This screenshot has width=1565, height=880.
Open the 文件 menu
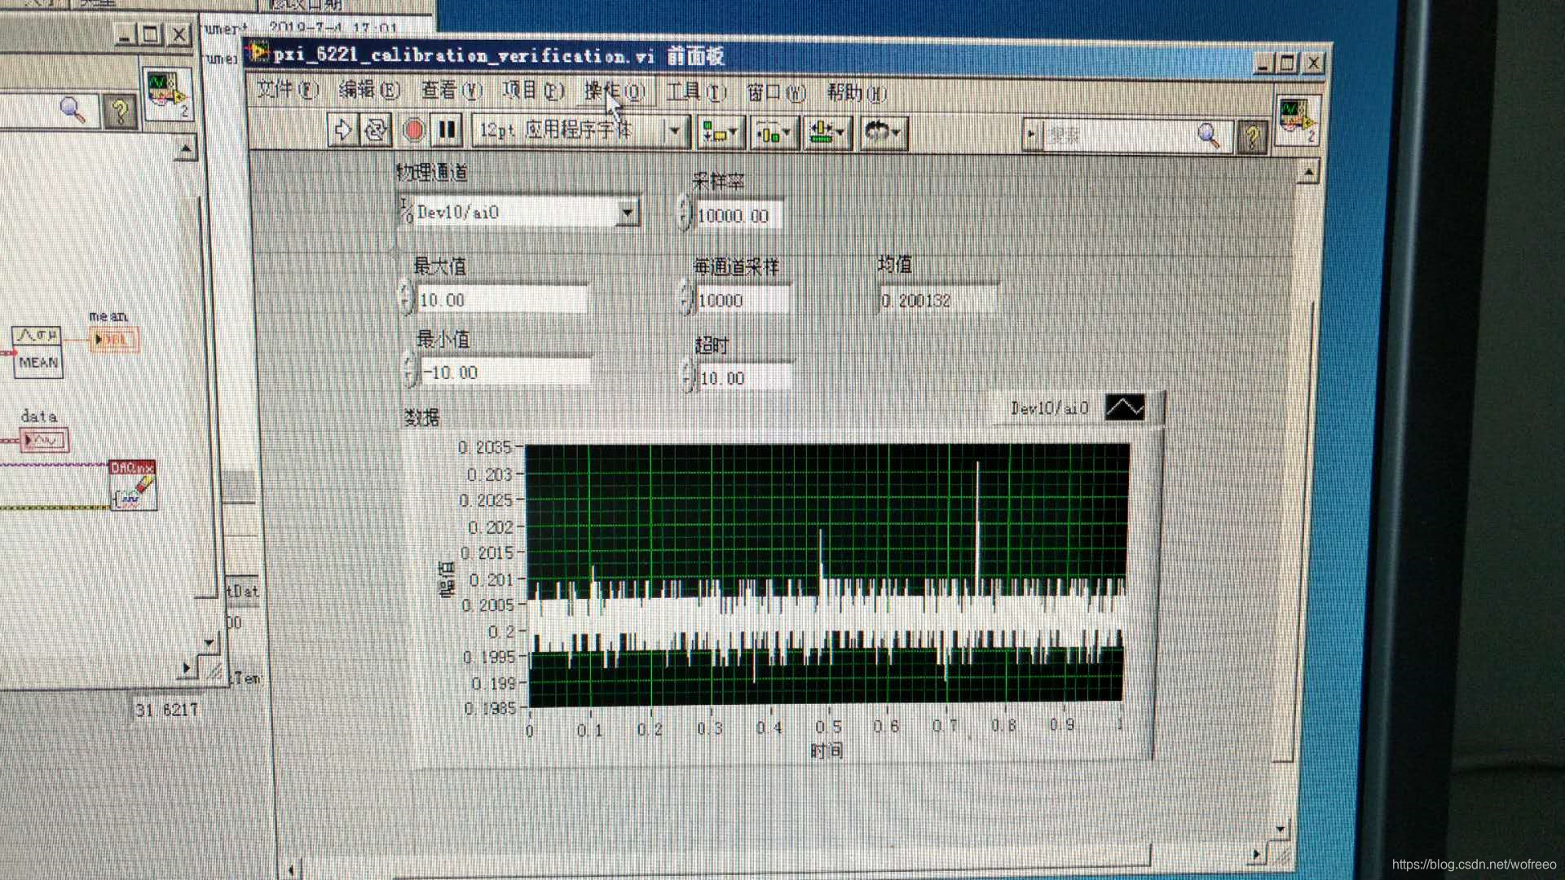point(286,90)
